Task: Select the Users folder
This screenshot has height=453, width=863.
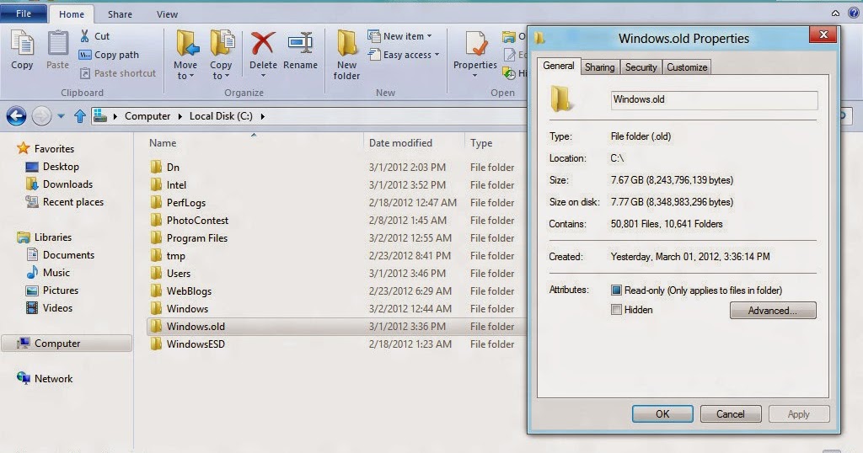Action: [335, 273]
